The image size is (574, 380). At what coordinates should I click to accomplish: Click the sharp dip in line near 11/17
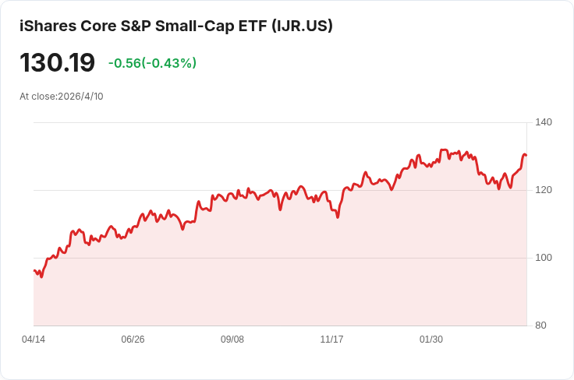(x=338, y=217)
